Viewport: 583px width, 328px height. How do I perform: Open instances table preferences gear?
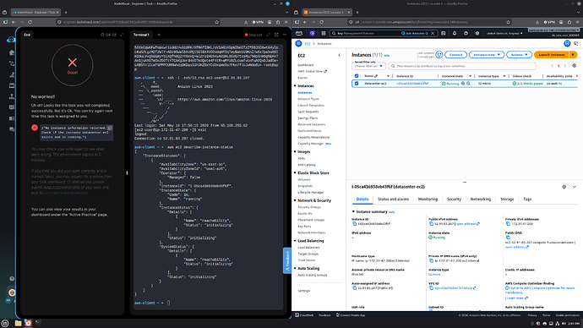[574, 66]
